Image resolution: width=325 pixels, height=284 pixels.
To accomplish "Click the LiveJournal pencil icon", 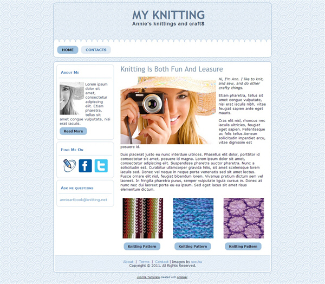I will 69,165.
